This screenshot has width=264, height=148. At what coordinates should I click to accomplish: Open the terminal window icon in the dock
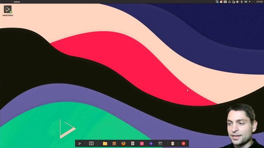(160, 143)
